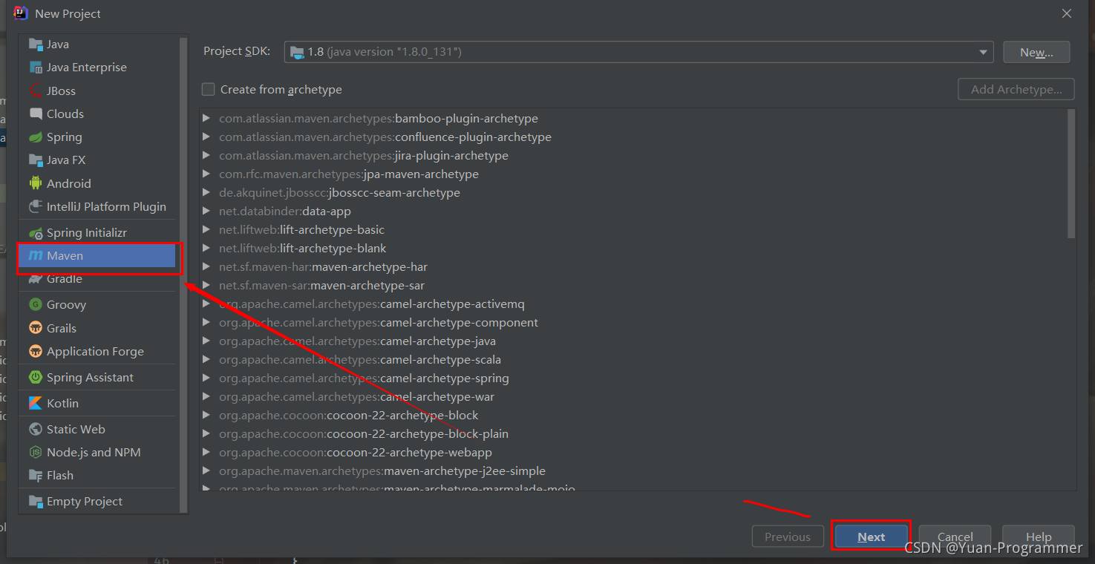Click the Empty Project icon
Viewport: 1095px width, 564px height.
[x=36, y=502]
